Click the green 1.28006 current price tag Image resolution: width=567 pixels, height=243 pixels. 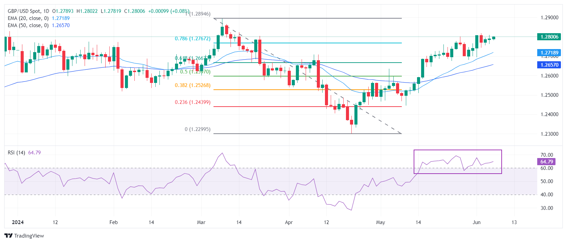(x=549, y=37)
